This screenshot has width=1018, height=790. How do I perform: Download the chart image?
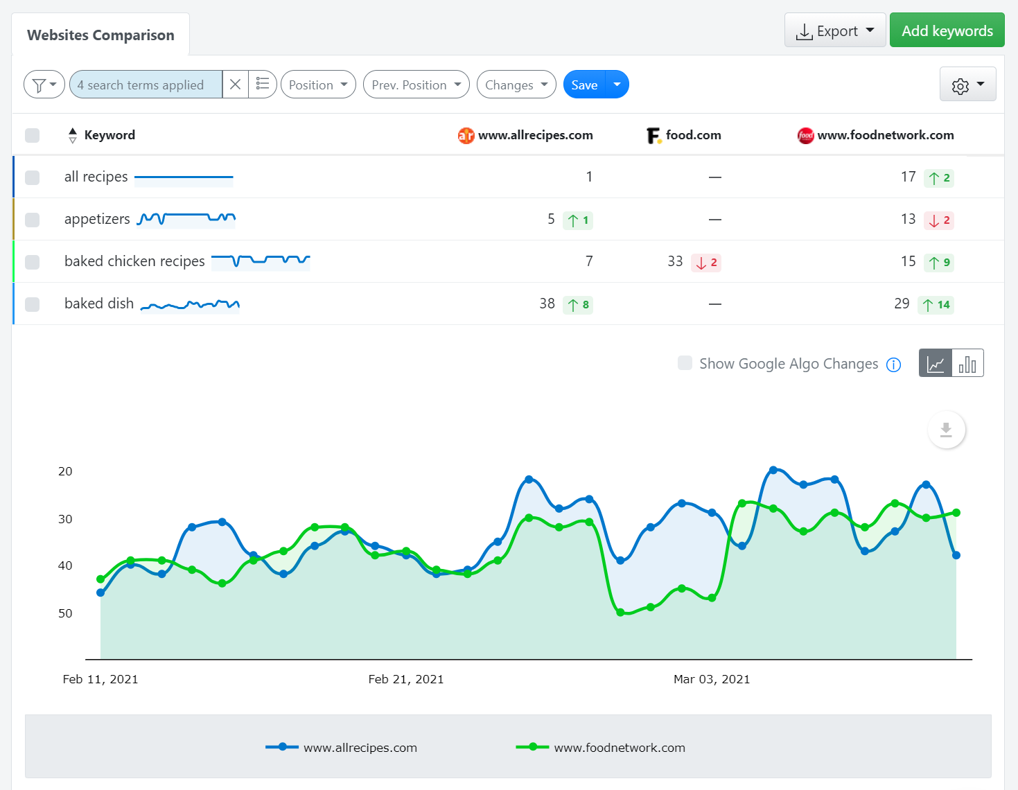pyautogui.click(x=946, y=430)
